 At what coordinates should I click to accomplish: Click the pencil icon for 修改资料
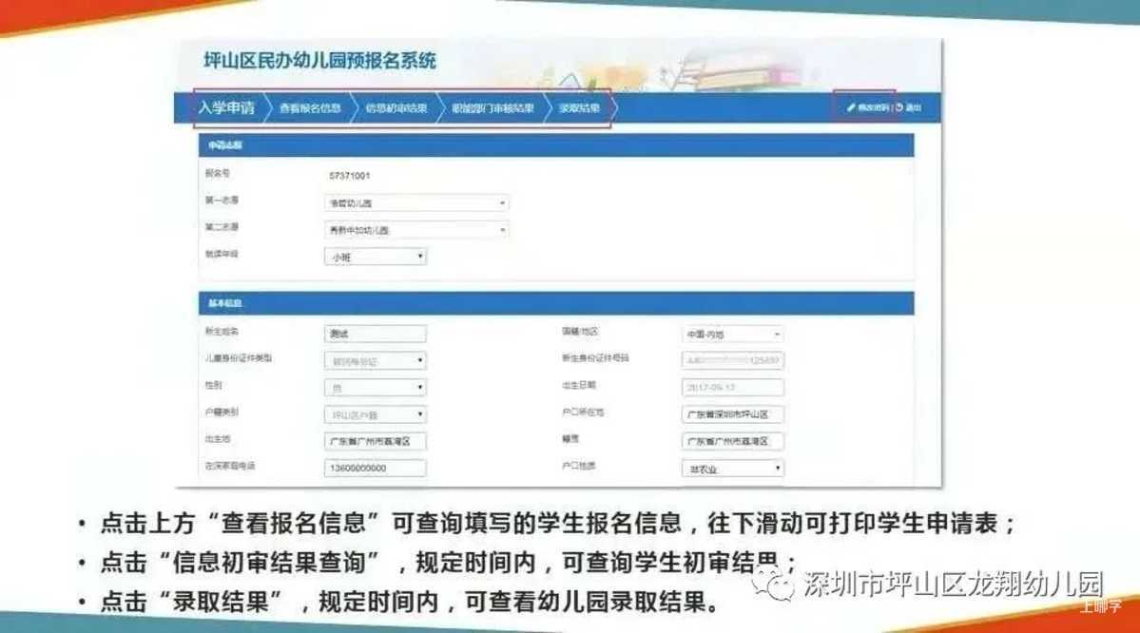click(851, 107)
